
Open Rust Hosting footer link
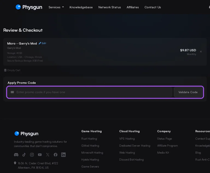(89, 139)
